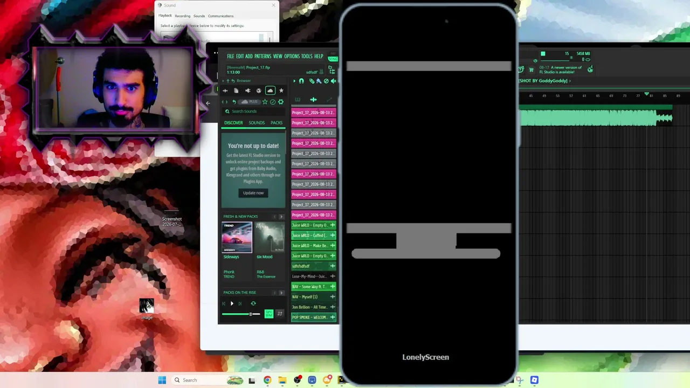Switch to the SOUNDS tab in browser
This screenshot has height=388, width=690.
tap(257, 123)
